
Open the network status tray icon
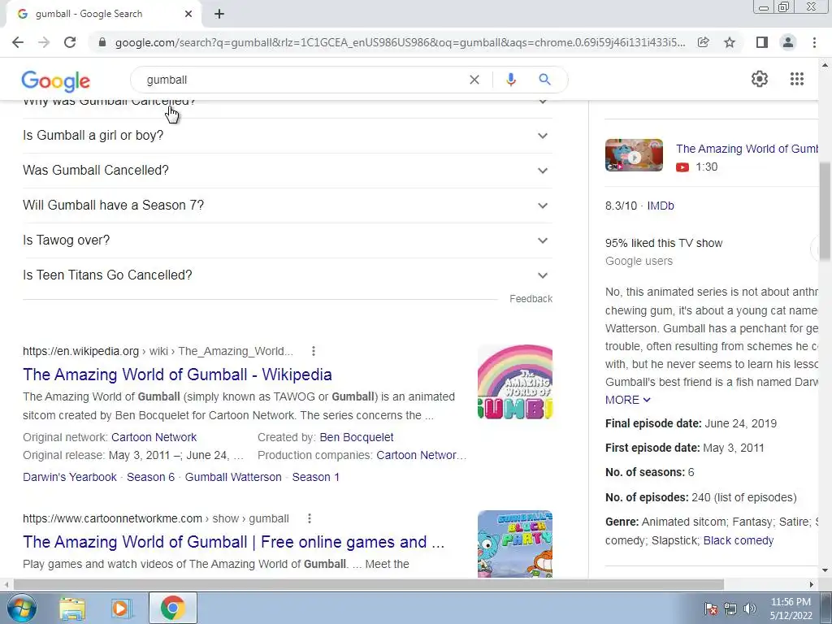coord(730,609)
